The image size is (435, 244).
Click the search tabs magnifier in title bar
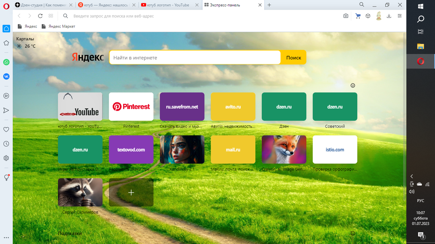tap(361, 5)
